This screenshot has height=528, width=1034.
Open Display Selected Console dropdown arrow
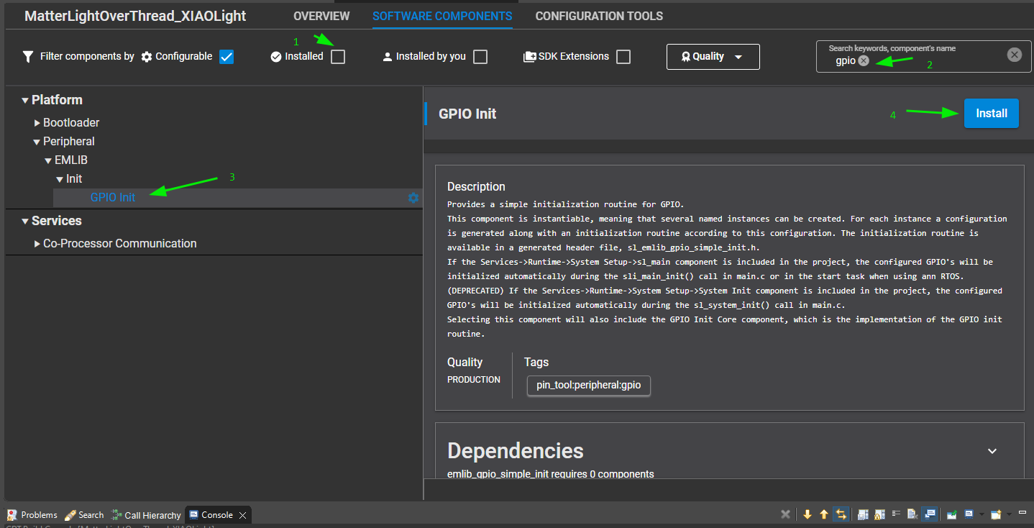point(981,514)
